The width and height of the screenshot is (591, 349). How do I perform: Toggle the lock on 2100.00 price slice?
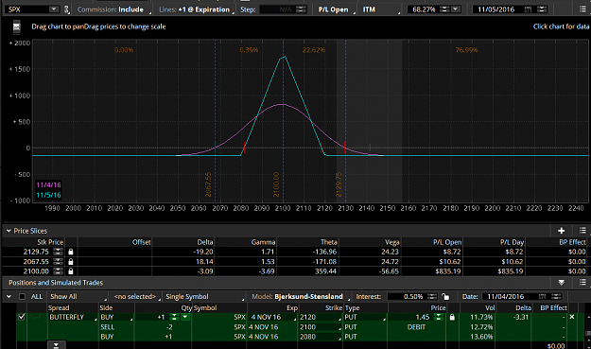71,271
